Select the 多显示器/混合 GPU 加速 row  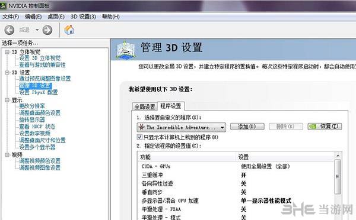pyautogui.click(x=236, y=200)
